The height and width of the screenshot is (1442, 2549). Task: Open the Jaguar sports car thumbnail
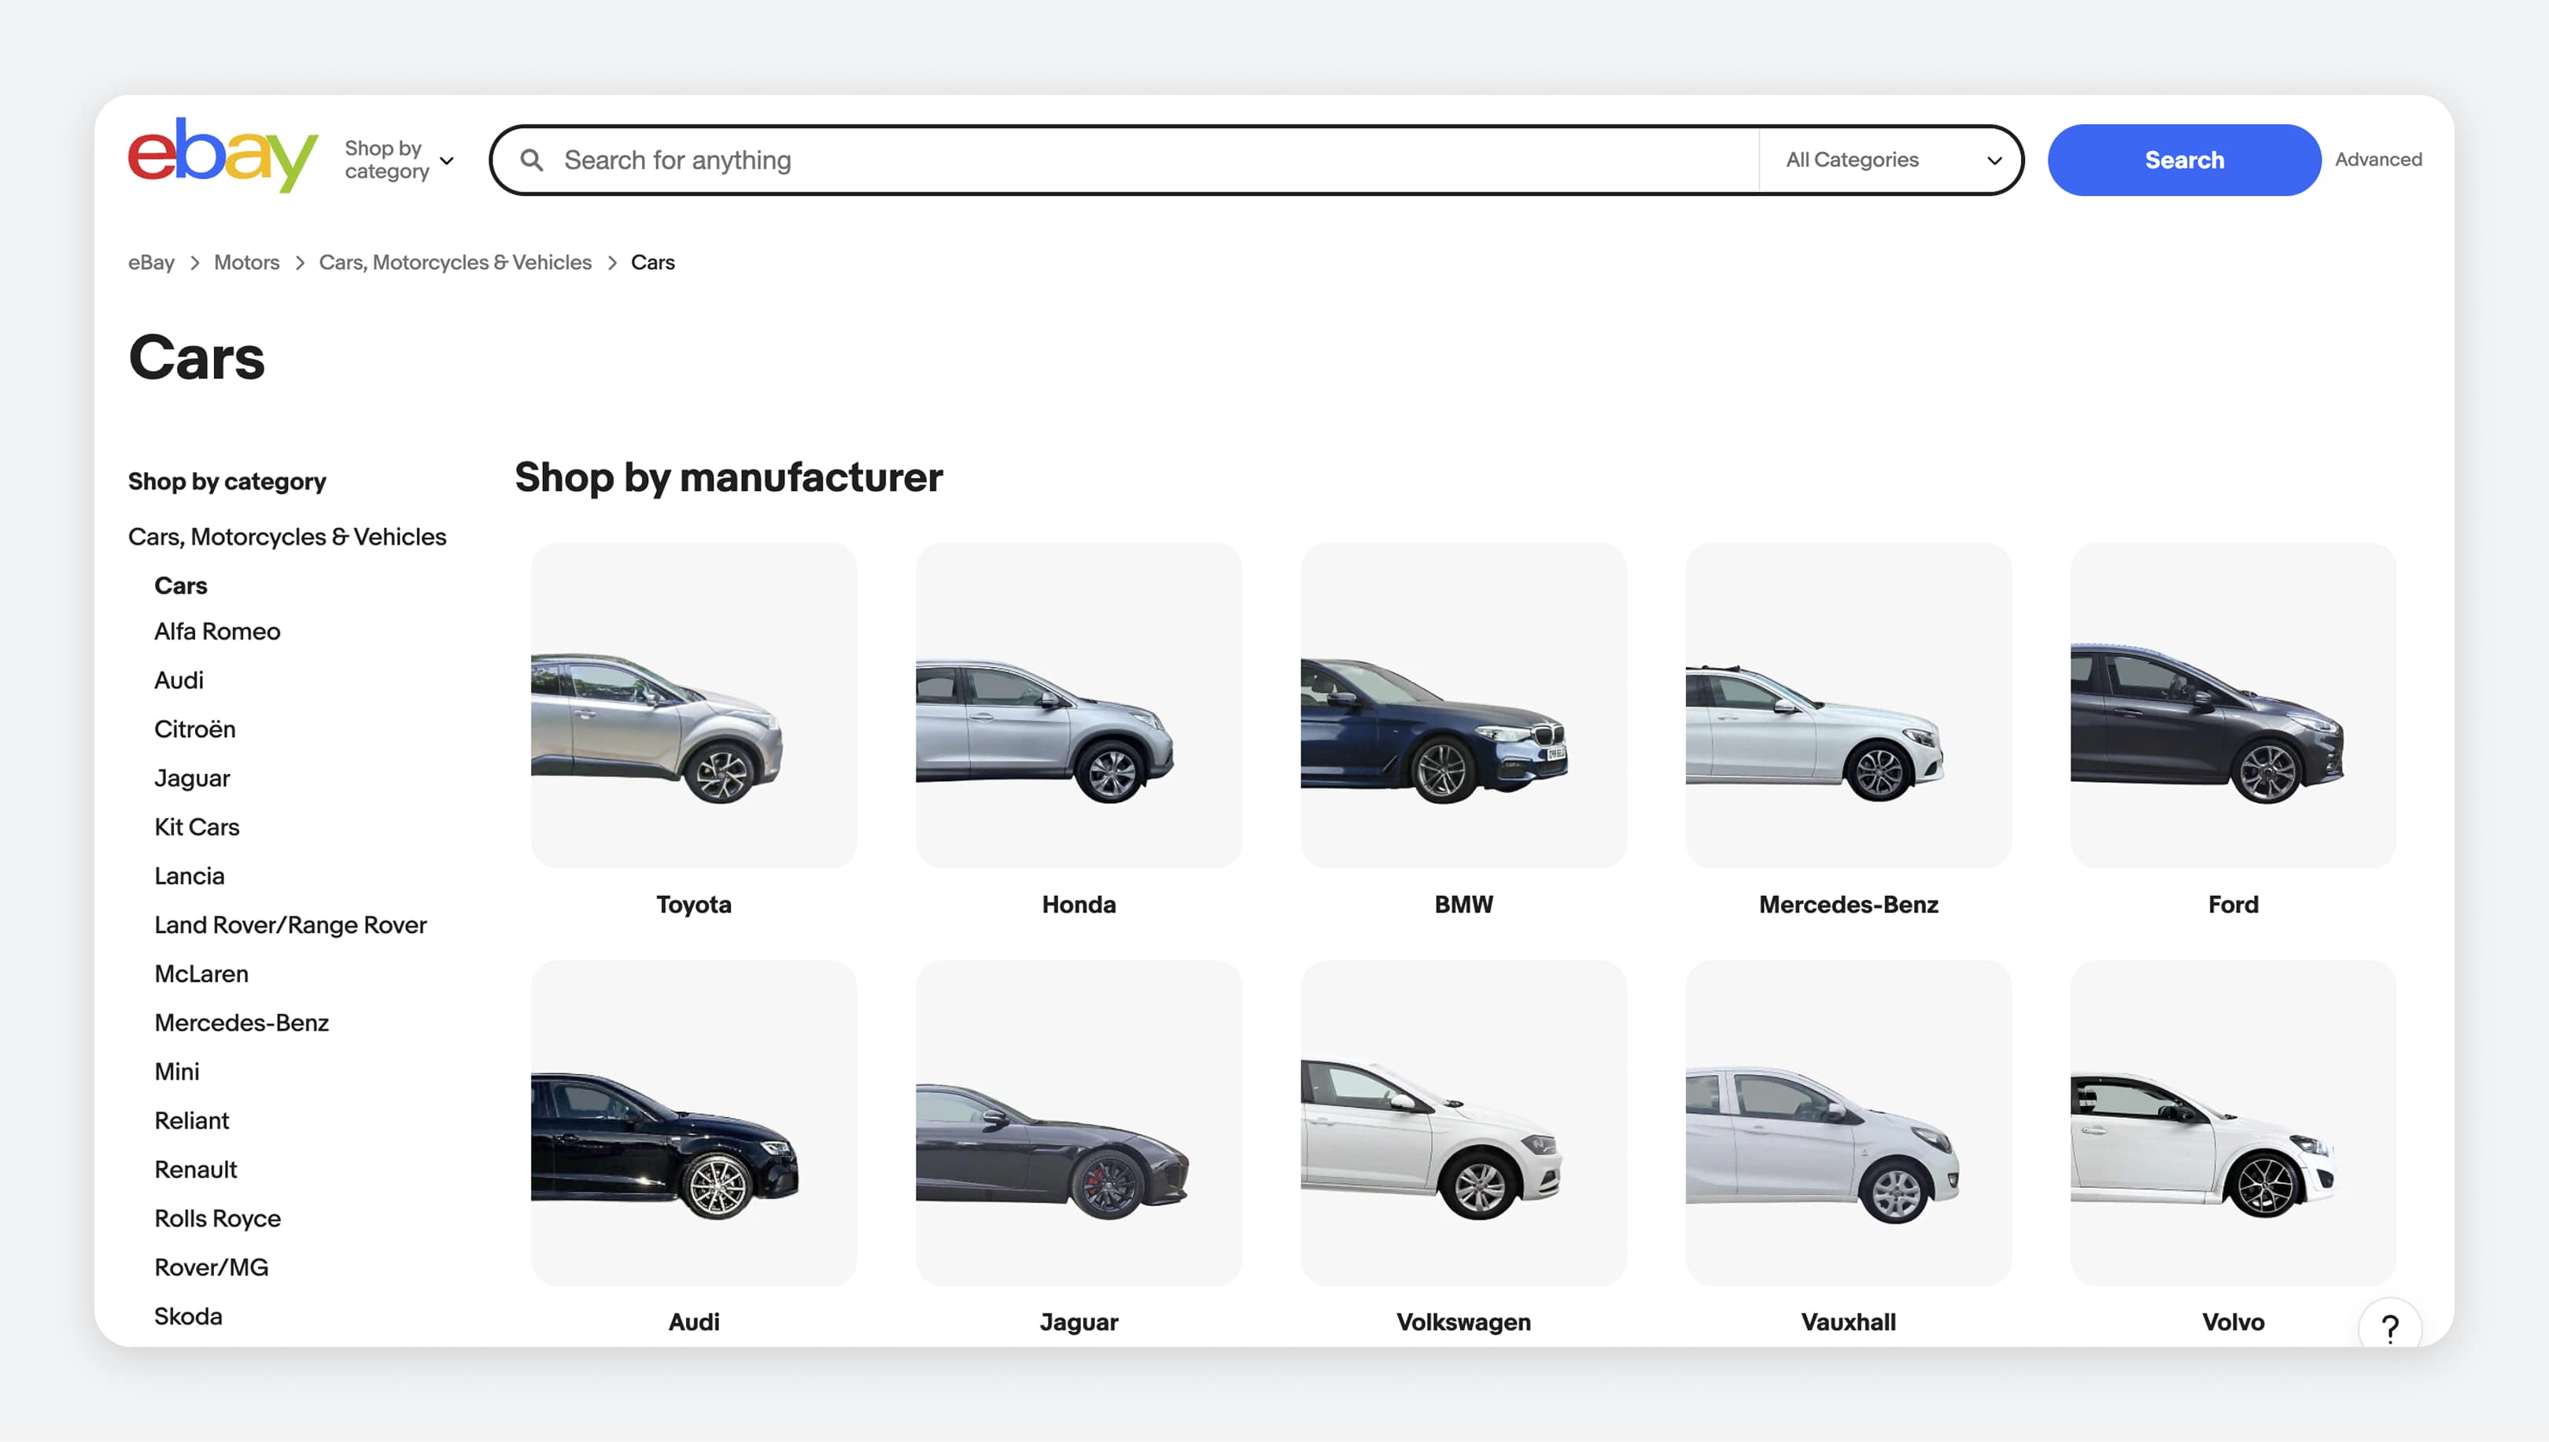coord(1078,1122)
